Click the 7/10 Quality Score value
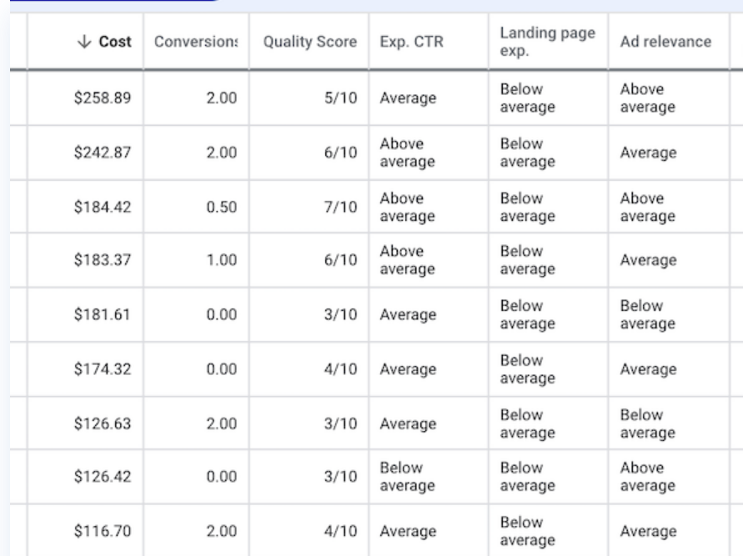The height and width of the screenshot is (556, 743). coord(340,207)
